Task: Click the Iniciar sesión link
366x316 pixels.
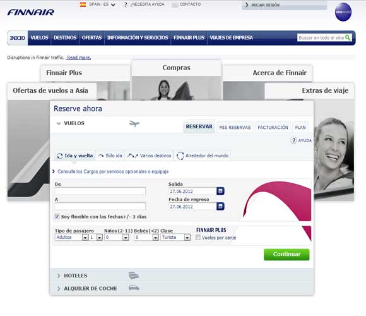Action: click(x=266, y=4)
